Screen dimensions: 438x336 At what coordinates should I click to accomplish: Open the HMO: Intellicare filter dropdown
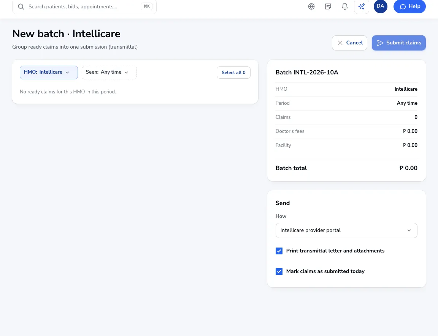(49, 72)
